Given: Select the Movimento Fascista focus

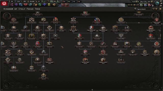Looking at the screenshot, I should point(121,21).
